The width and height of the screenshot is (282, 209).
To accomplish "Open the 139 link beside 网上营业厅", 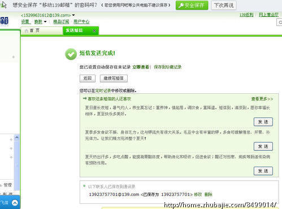I will pos(246,15).
